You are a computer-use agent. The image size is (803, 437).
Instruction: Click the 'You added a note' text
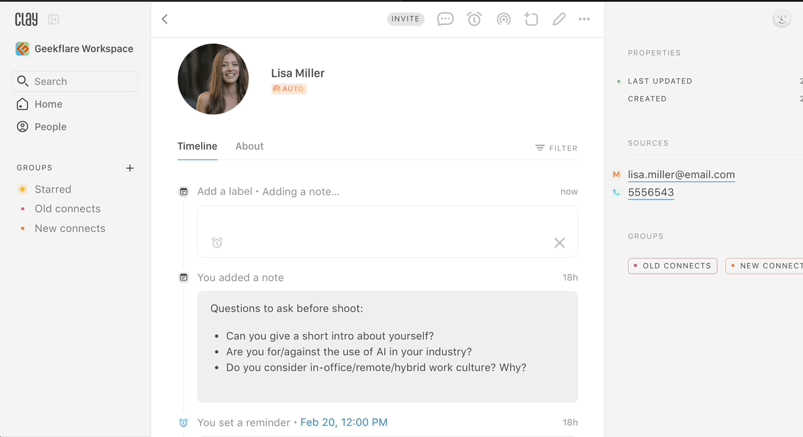point(241,278)
